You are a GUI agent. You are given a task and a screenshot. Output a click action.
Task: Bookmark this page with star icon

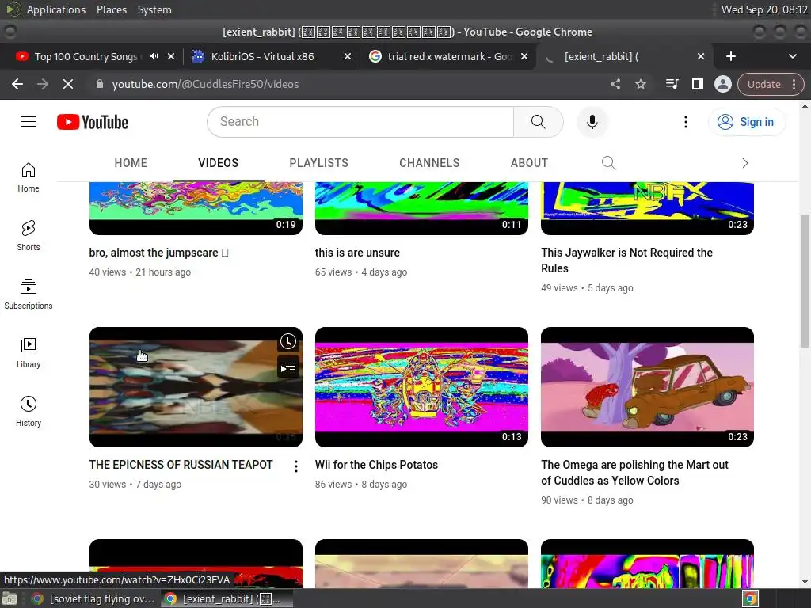(641, 84)
